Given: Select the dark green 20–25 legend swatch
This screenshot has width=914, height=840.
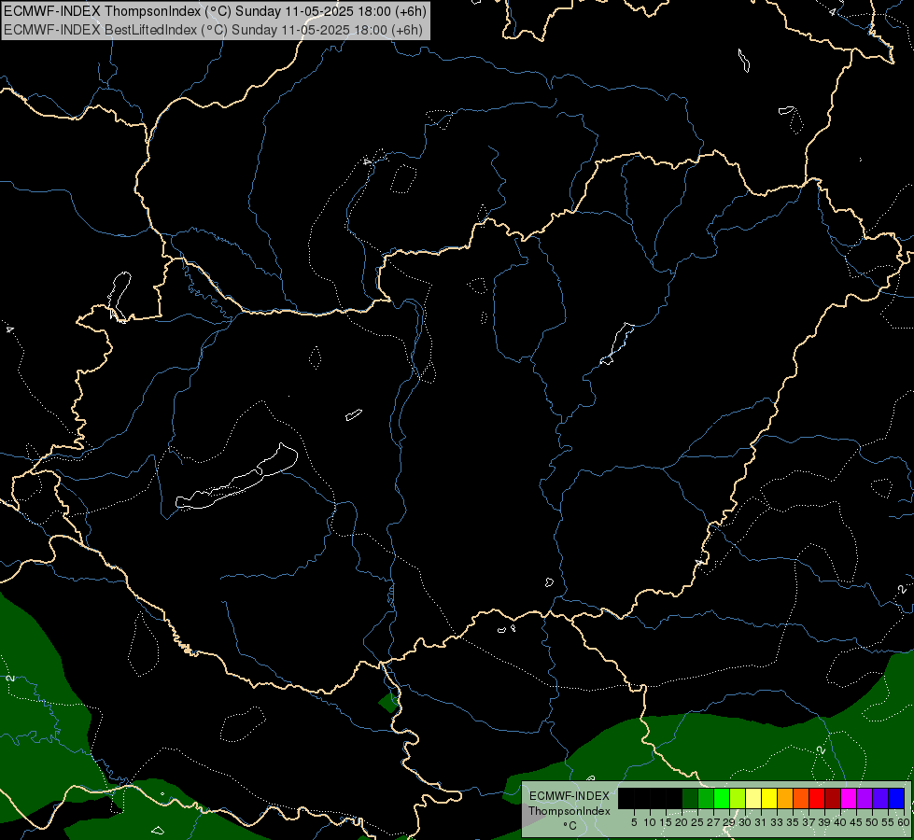Looking at the screenshot, I should point(690,799).
